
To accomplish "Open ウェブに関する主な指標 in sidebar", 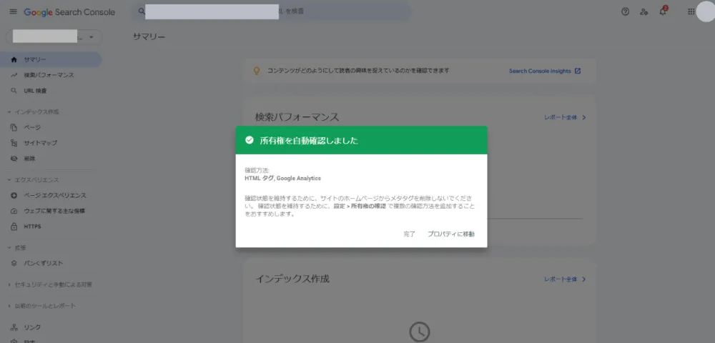I will (51, 211).
